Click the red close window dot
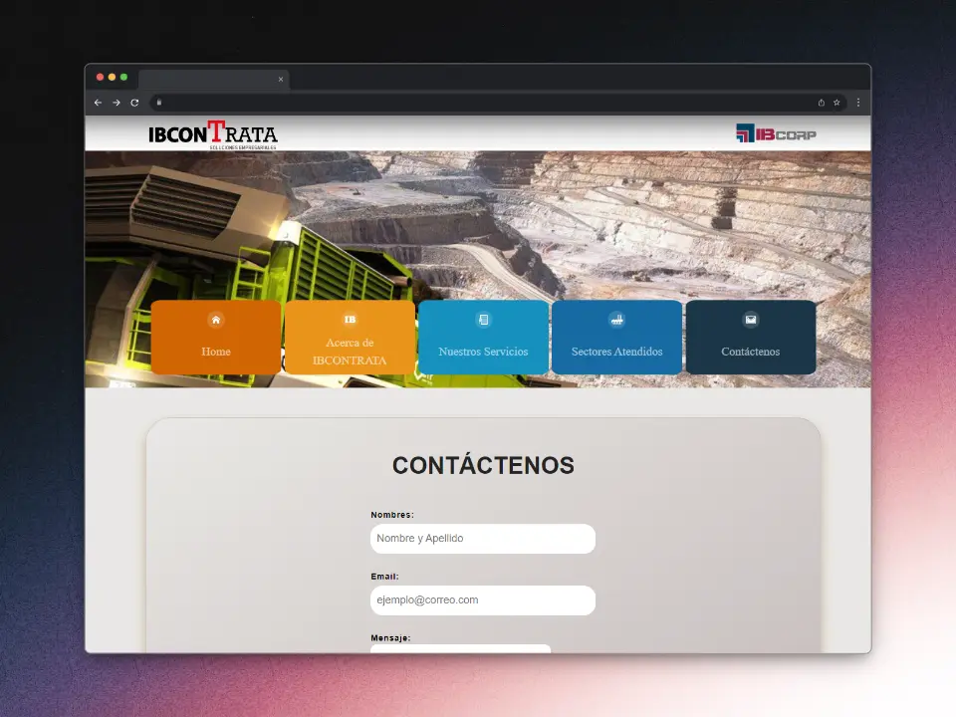 (x=100, y=77)
